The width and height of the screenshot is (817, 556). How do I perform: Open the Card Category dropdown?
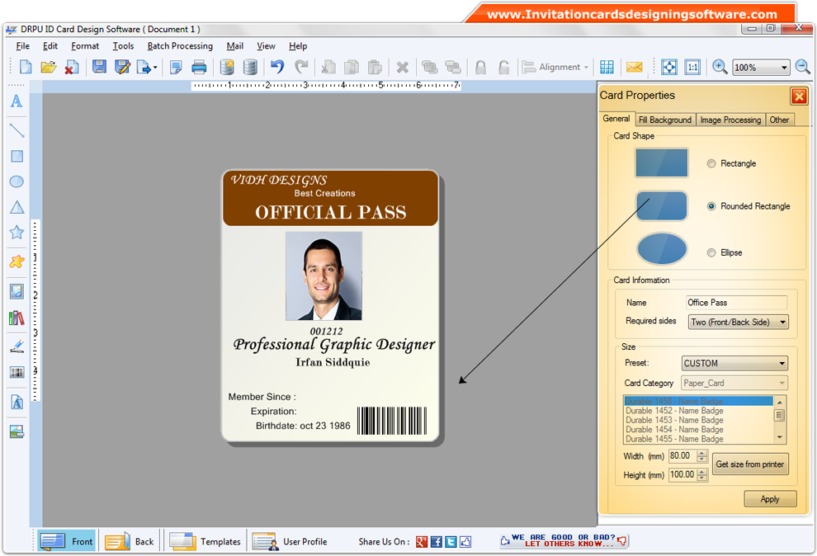click(734, 383)
